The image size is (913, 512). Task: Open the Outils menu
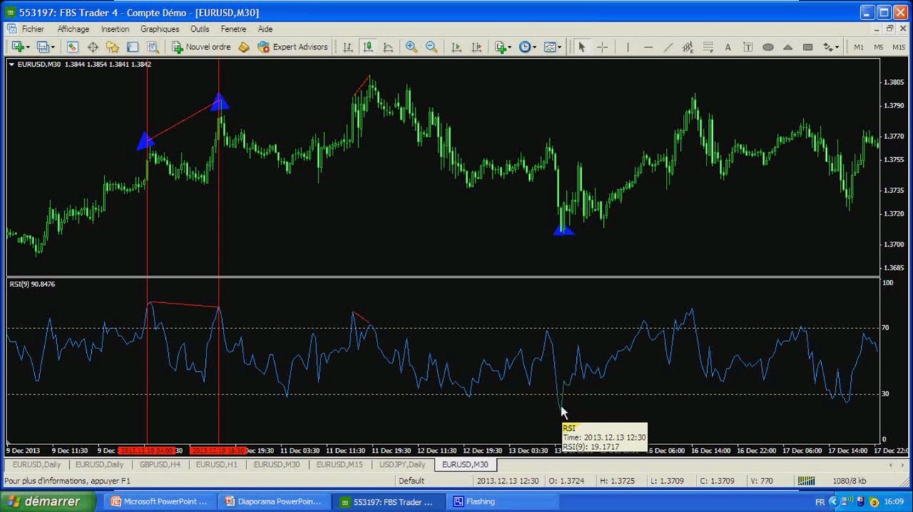(x=199, y=29)
